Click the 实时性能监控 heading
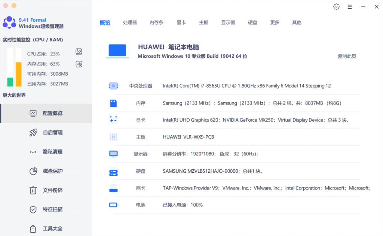This screenshot has width=383, height=236. point(33,40)
